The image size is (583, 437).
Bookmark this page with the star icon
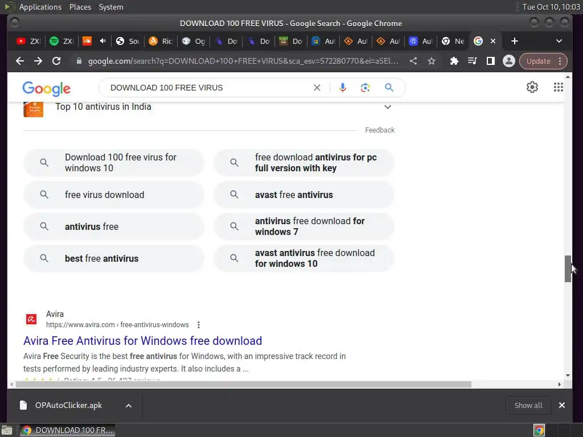(x=432, y=61)
